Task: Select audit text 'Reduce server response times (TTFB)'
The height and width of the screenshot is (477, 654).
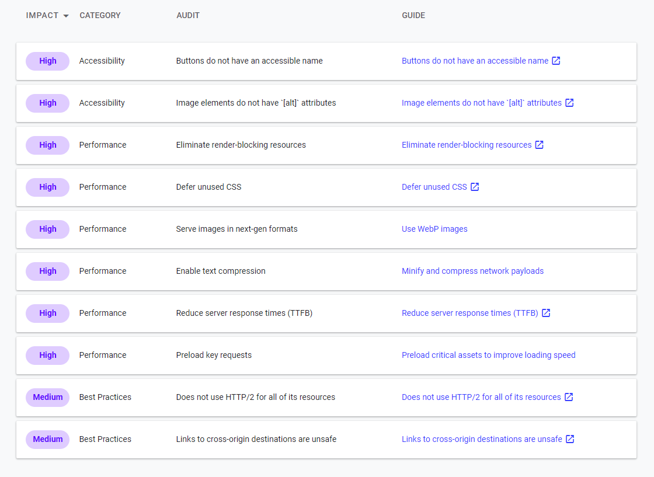Action: tap(245, 313)
